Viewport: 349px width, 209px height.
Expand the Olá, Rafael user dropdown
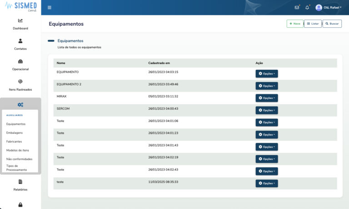pyautogui.click(x=328, y=8)
